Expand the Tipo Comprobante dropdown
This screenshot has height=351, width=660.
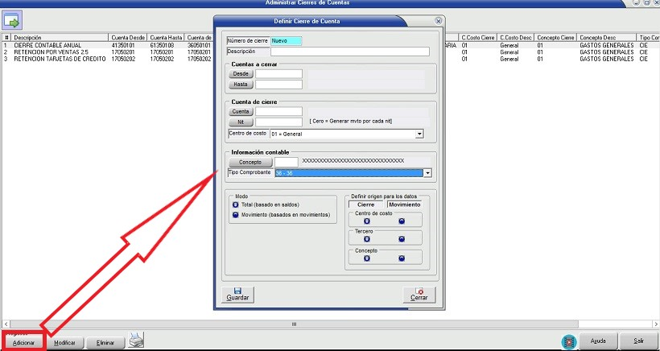(x=428, y=172)
